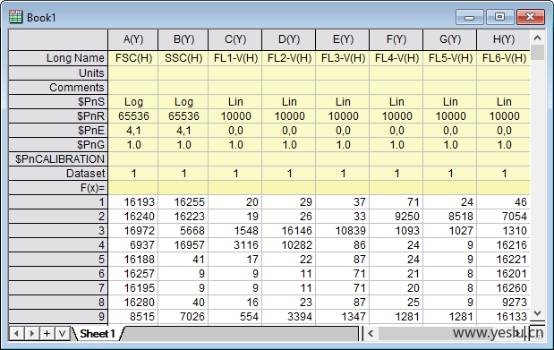The image size is (554, 350).
Task: Click the Comments row label
Action: (58, 88)
